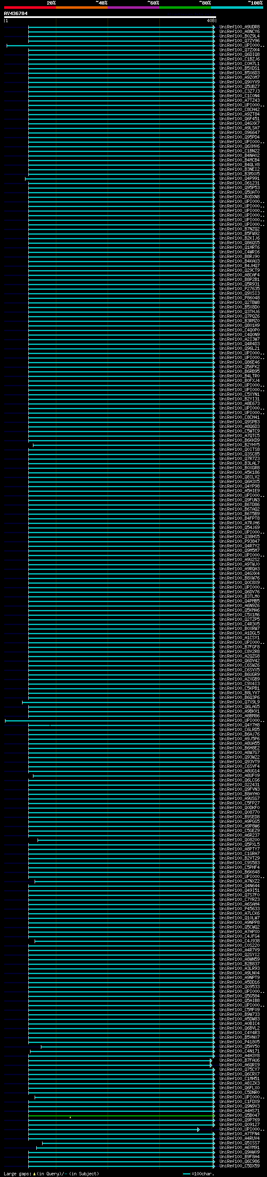Select the UniRef100_B4NA02 label
The width and height of the screenshot is (267, 1177).
tap(239, 155)
